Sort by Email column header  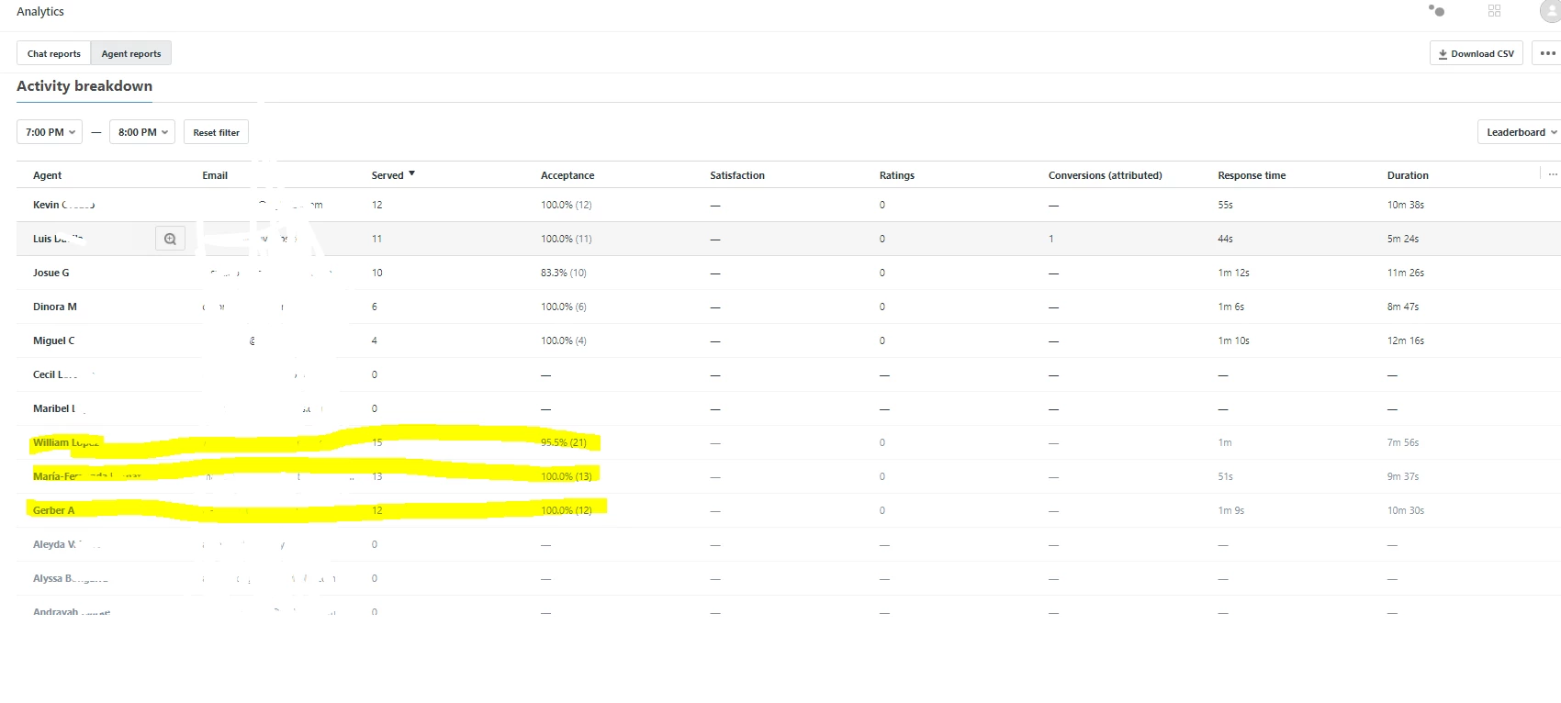point(215,175)
